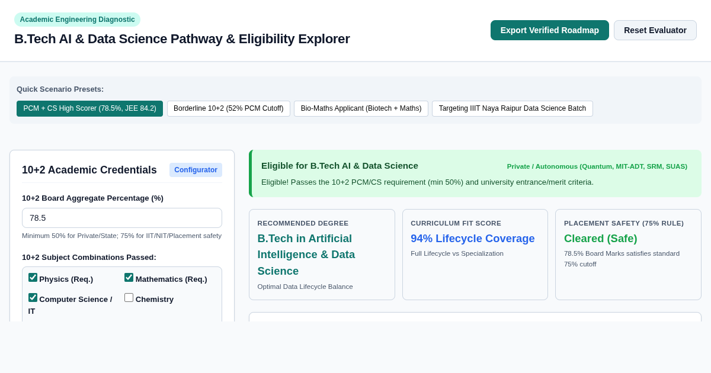Image resolution: width=711 pixels, height=373 pixels.
Task: Apply Borderline 10+2 52% PCM Cutoff preset
Action: [229, 108]
